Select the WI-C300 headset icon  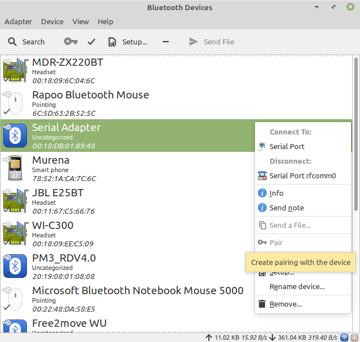pos(15,233)
